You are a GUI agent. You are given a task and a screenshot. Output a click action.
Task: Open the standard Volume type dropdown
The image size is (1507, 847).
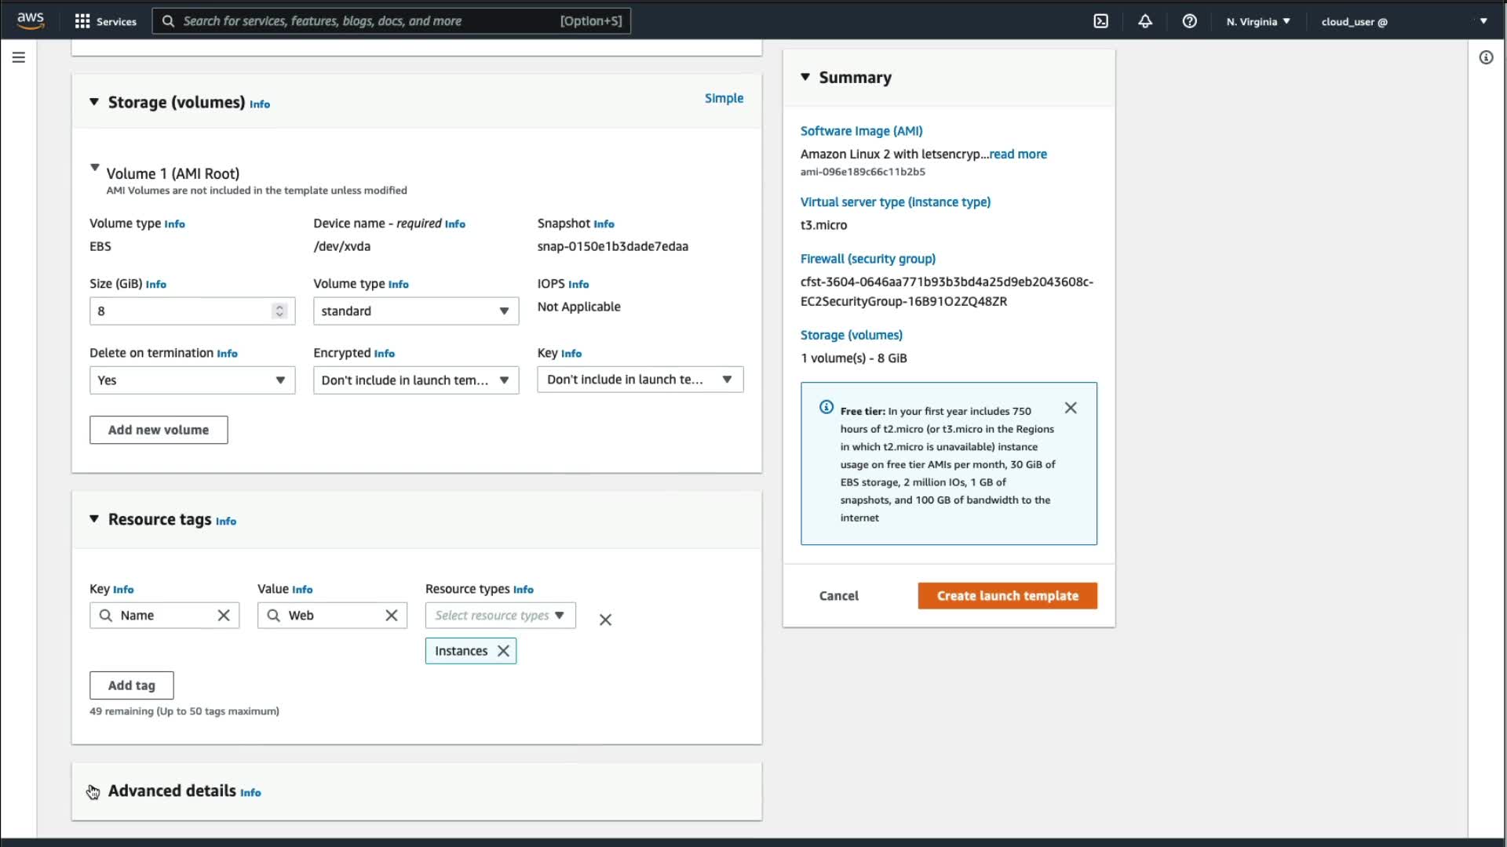(x=416, y=311)
